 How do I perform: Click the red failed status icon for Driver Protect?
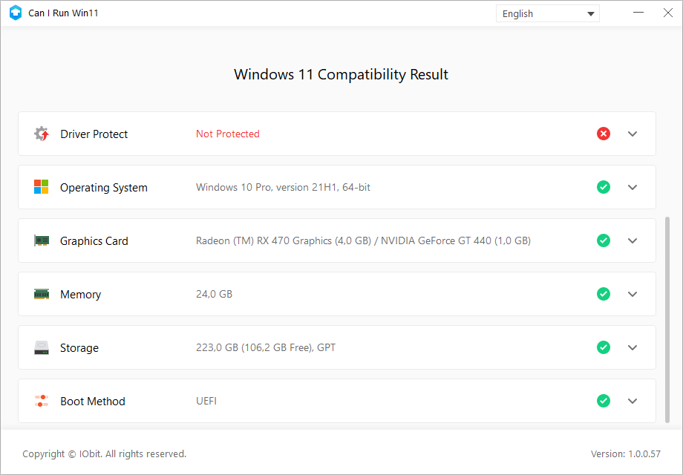604,134
